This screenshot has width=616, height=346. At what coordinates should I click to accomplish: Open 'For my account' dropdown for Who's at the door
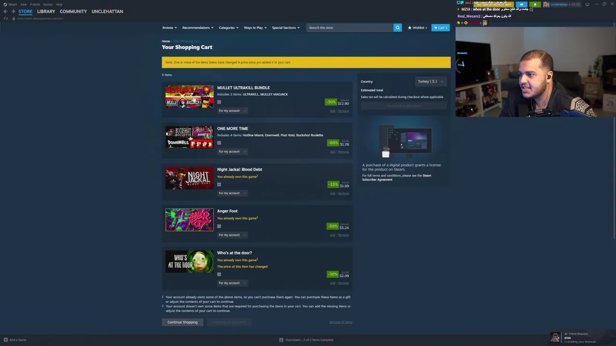(232, 283)
